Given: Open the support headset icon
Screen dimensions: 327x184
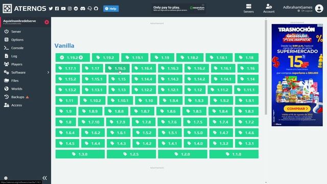Looking at the screenshot, I should pos(90,9).
